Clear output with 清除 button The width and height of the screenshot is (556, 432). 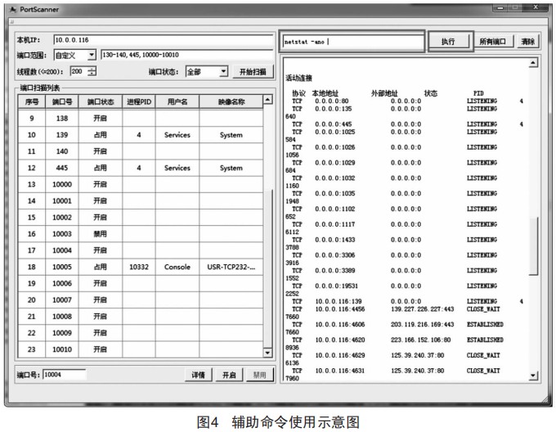(528, 41)
